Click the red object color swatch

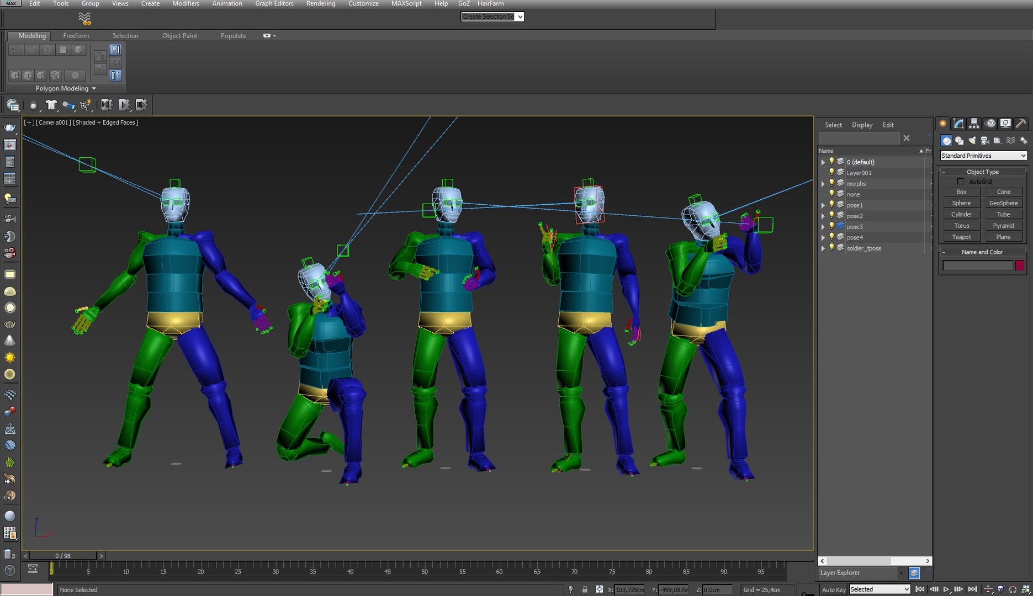coord(1019,266)
